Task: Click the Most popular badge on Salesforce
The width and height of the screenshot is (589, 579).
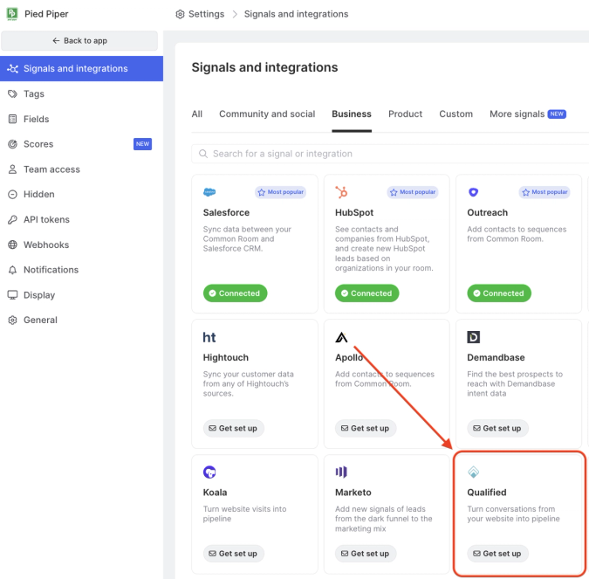Action: point(281,192)
